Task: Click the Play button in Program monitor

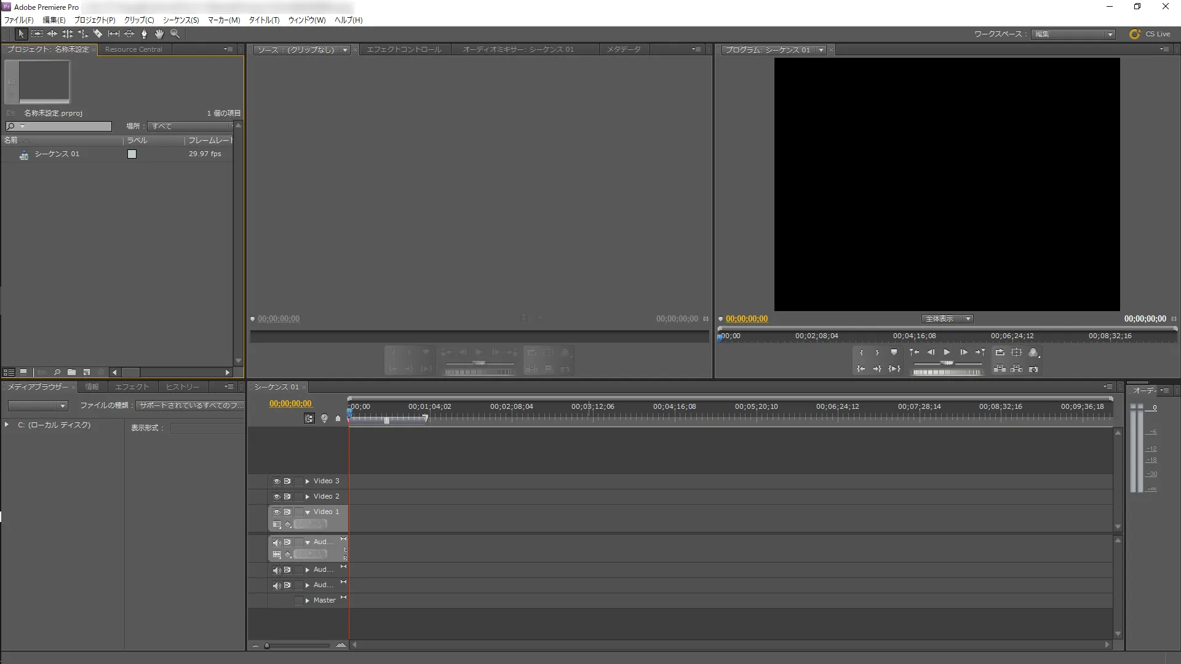Action: (947, 352)
